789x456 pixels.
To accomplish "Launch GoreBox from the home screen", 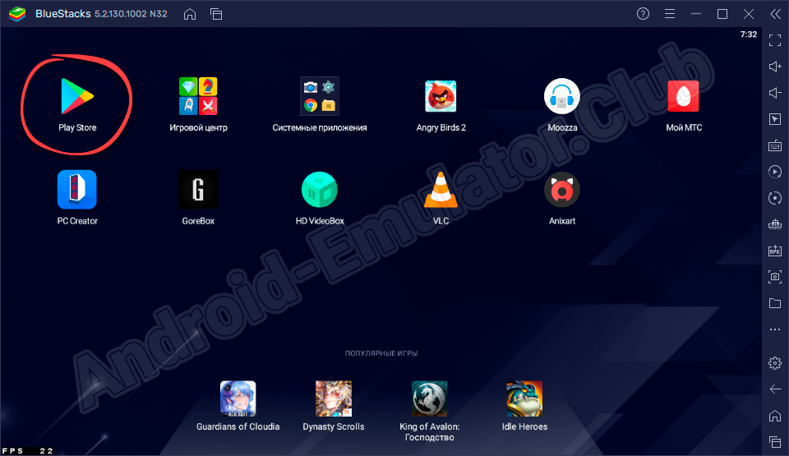I will pos(198,190).
